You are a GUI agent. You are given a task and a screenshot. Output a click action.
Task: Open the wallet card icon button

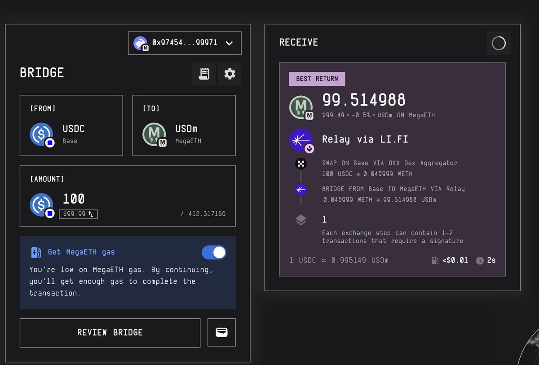click(x=221, y=333)
